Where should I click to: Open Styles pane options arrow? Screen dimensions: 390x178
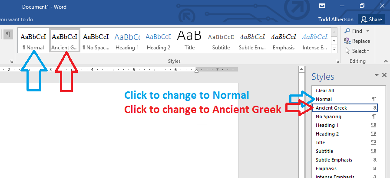coord(377,75)
